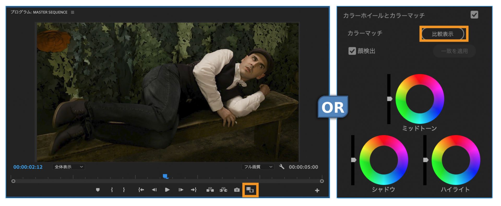Step back one frame
The image size is (501, 206).
tap(154, 190)
